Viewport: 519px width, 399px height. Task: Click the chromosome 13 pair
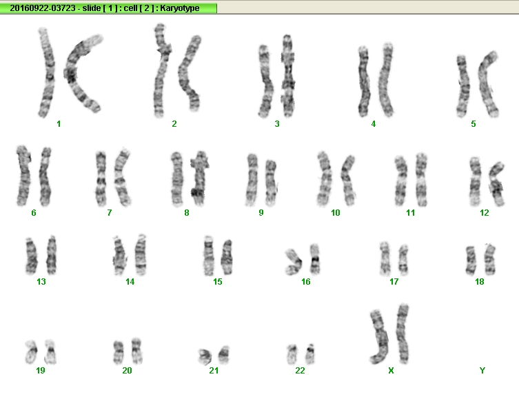coord(41,255)
